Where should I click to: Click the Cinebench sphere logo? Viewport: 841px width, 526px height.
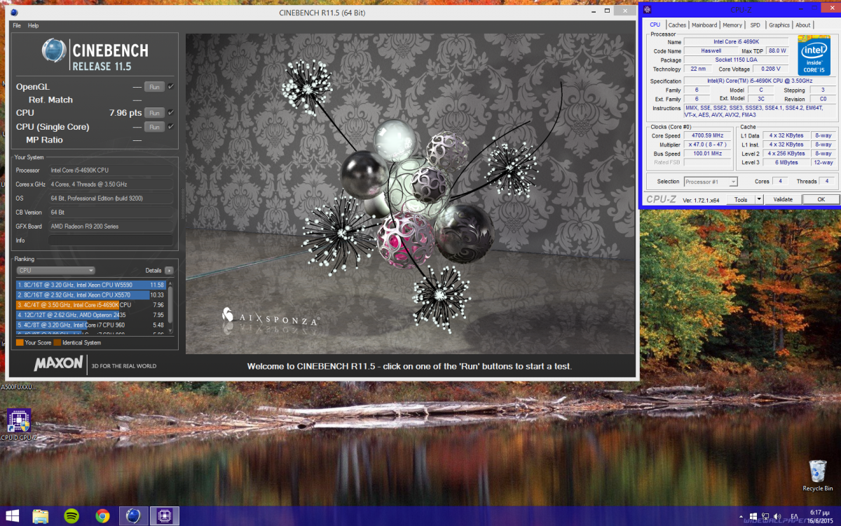[54, 51]
